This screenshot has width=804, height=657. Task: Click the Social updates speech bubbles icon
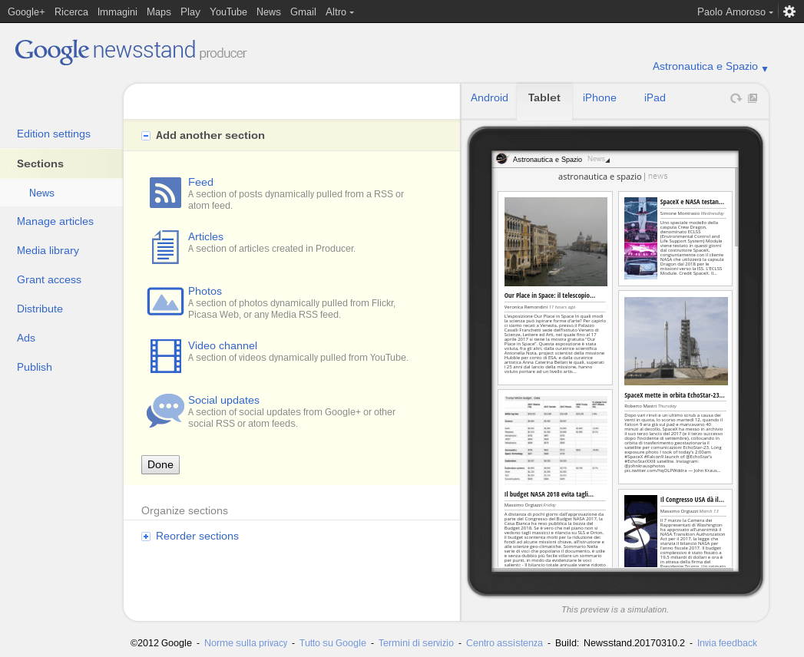(165, 411)
